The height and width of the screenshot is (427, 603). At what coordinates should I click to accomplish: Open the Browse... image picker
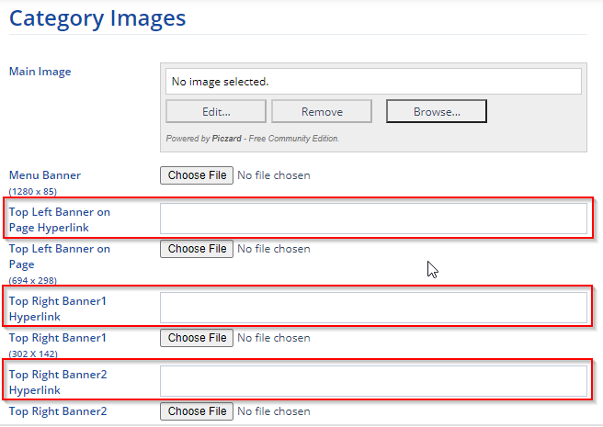[x=436, y=112]
